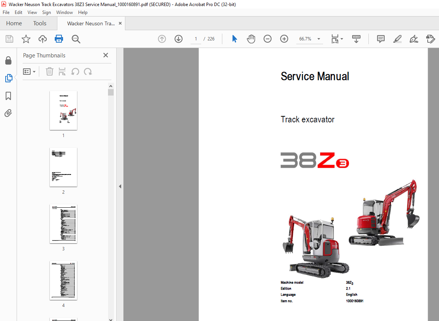Expand the fit page dropdown arrow
This screenshot has width=439, height=321.
342,39
